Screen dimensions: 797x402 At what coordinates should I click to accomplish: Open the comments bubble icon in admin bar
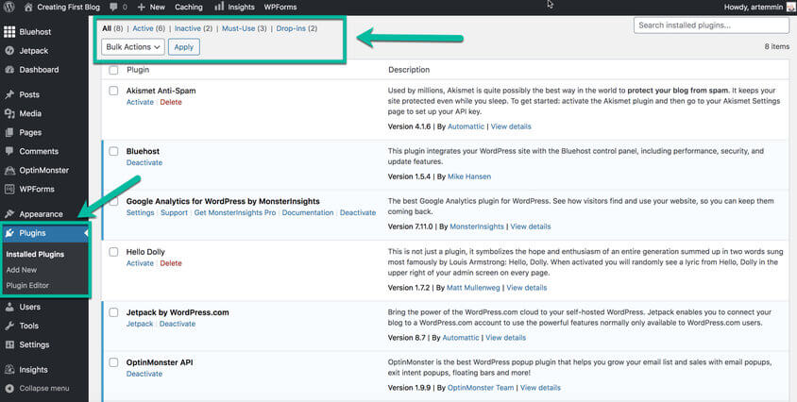(113, 8)
